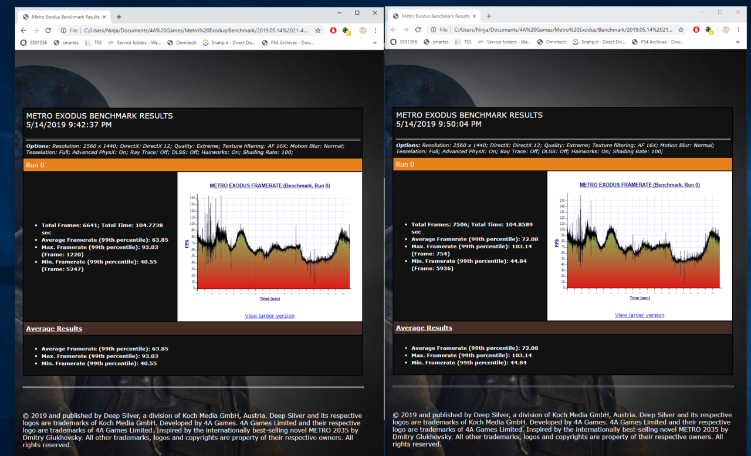751x456 pixels.
Task: Click Run 0 orange header in right window
Action: click(563, 164)
